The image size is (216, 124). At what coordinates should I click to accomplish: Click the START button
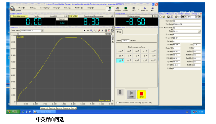(131, 94)
